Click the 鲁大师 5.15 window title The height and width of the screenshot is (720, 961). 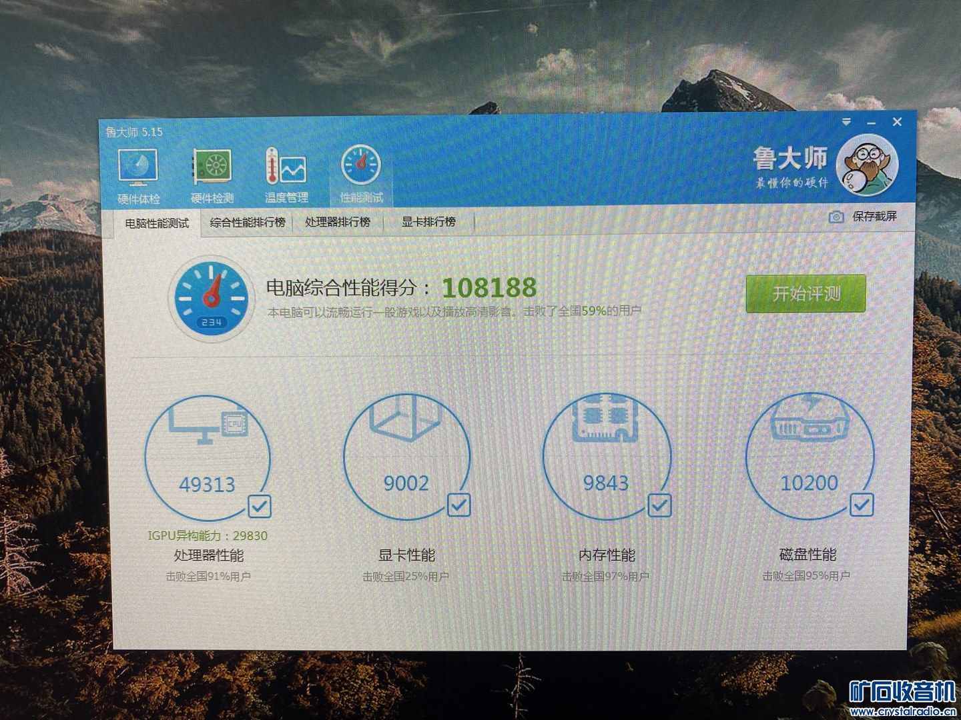[133, 131]
